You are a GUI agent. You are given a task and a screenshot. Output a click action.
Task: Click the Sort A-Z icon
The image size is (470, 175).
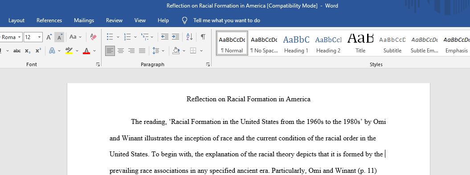[189, 37]
